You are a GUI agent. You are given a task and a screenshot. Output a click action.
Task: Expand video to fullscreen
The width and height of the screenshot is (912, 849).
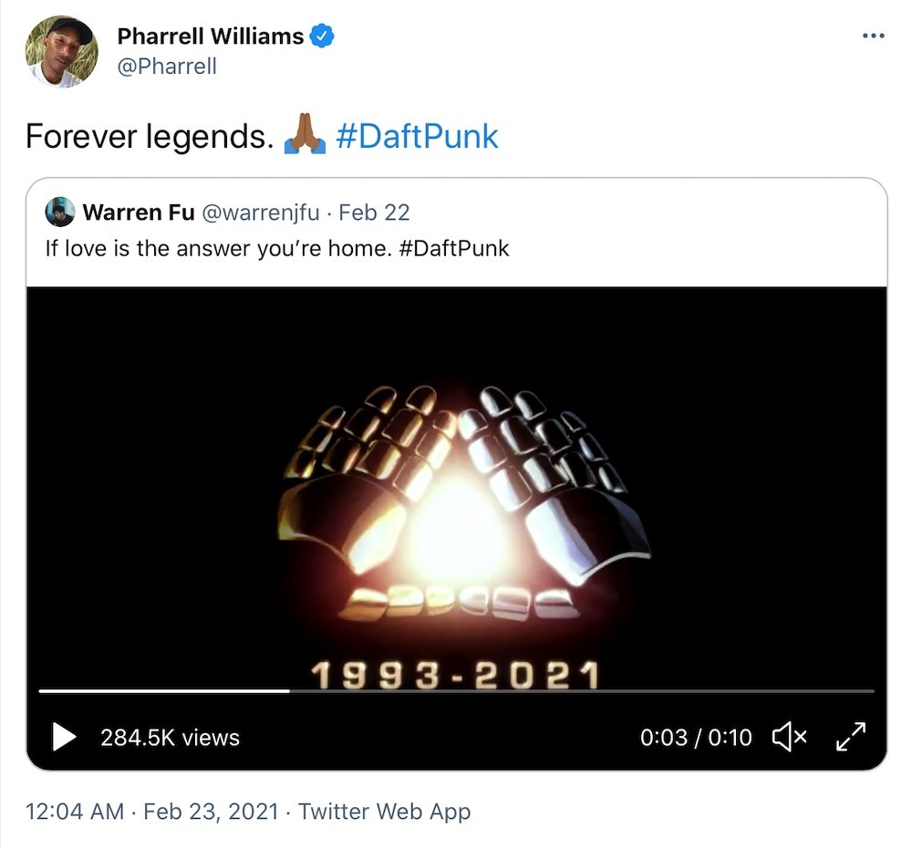851,737
